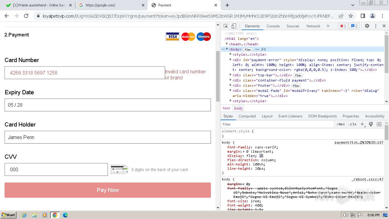Switch to the google.com tab
This screenshot has width=389, height=219.
click(x=111, y=5)
